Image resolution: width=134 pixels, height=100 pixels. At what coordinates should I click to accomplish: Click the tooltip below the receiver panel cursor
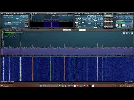click(82, 30)
